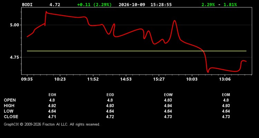Select the EOD open value 4.8

click(x=110, y=100)
